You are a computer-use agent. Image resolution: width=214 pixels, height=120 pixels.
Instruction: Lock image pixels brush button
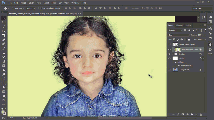(x=178, y=39)
